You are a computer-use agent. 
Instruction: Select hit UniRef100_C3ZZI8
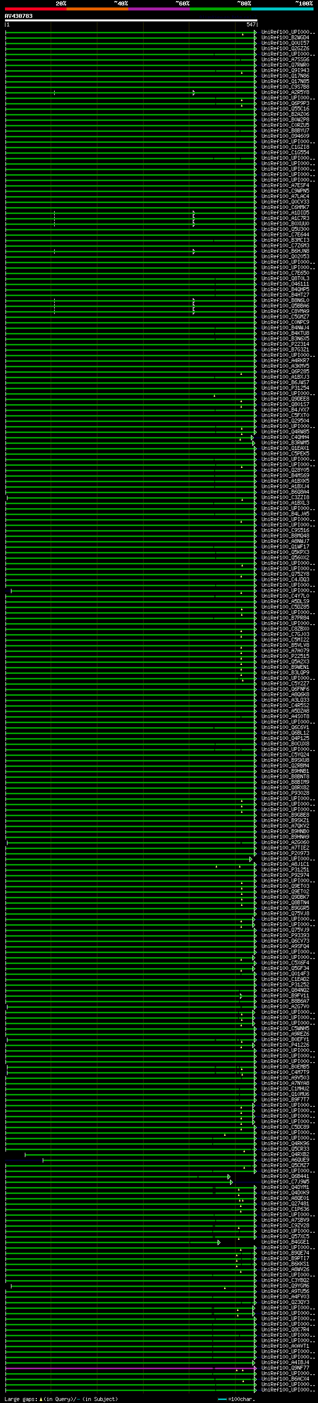point(285,497)
